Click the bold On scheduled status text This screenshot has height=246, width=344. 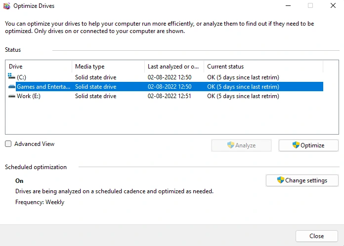(x=19, y=181)
